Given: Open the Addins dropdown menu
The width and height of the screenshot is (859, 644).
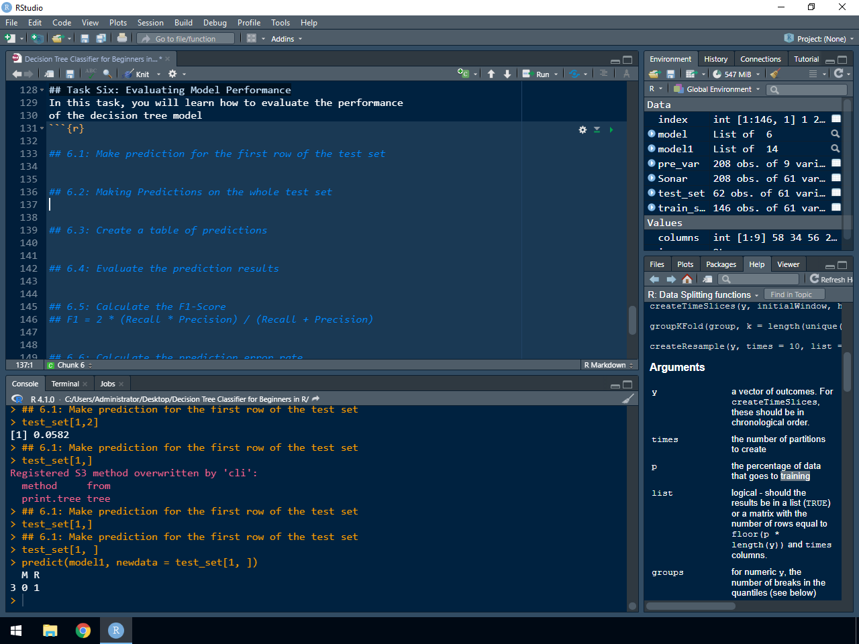Looking at the screenshot, I should [286, 39].
